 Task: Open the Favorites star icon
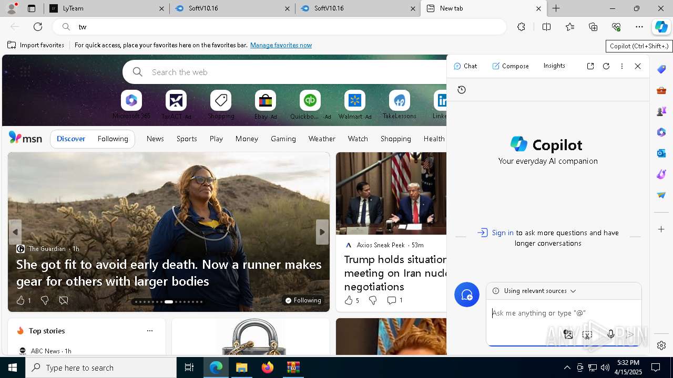570,27
